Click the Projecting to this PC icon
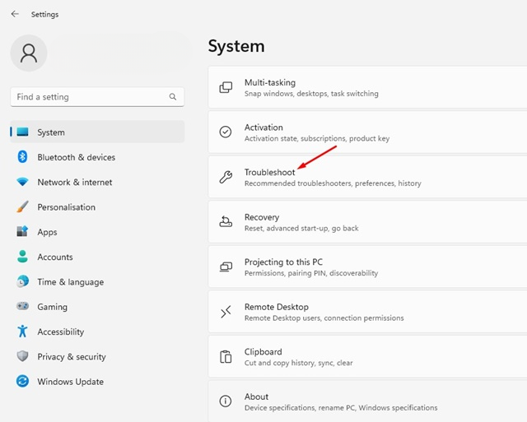 click(226, 267)
